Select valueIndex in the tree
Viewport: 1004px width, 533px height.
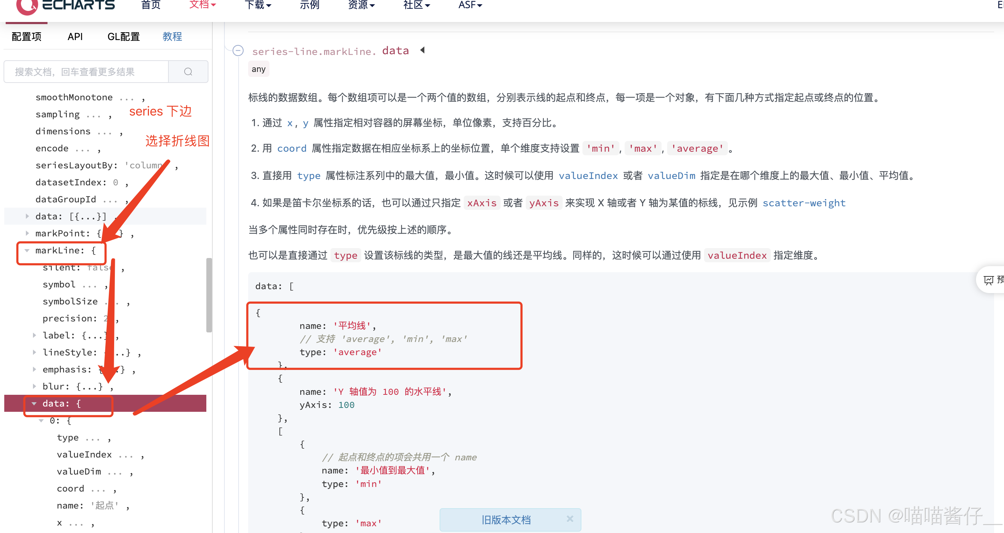(84, 455)
